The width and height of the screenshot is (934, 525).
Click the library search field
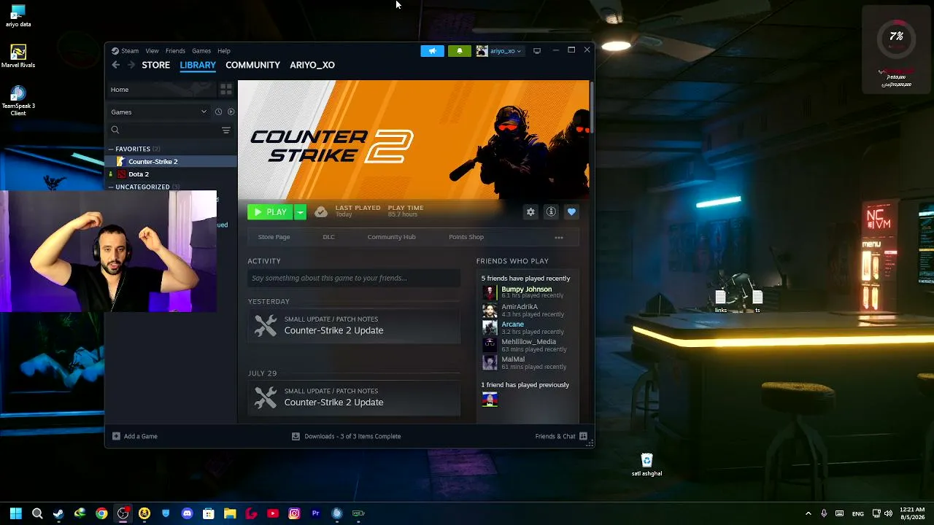[163, 130]
